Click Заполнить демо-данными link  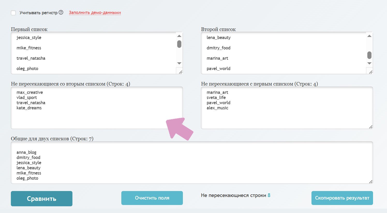(x=95, y=12)
